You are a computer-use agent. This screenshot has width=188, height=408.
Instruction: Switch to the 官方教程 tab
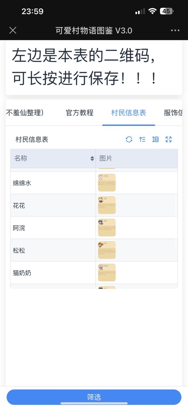pos(80,113)
